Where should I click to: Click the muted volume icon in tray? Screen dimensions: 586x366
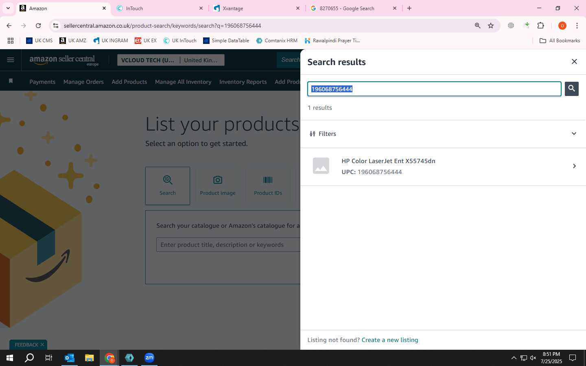tap(533, 358)
